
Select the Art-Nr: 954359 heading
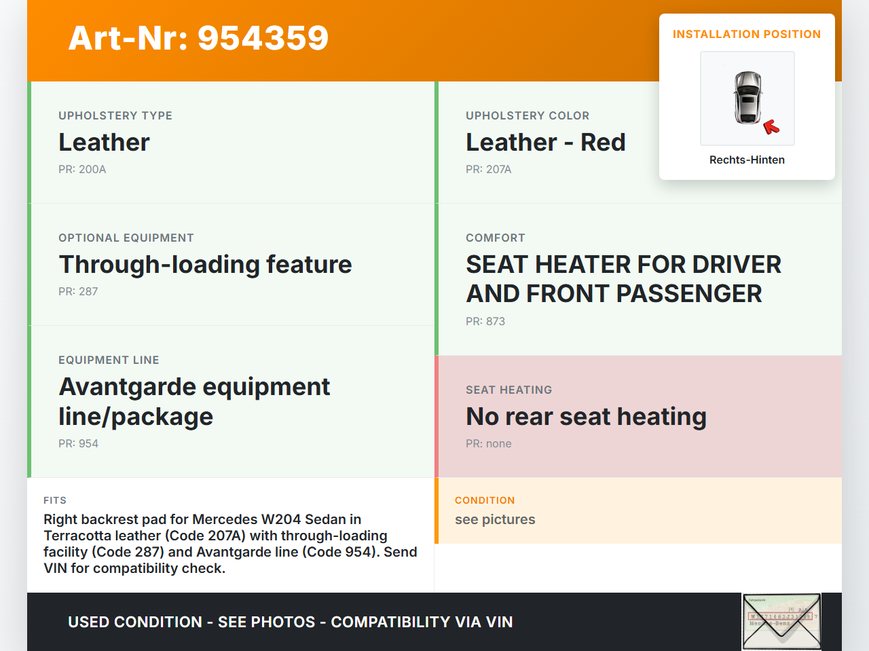point(198,38)
